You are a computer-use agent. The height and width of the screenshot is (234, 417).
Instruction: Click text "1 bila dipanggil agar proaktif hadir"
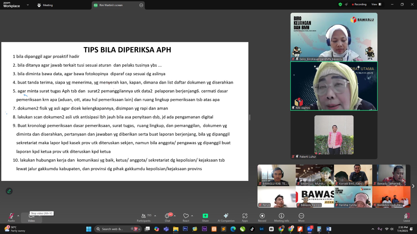(46, 56)
